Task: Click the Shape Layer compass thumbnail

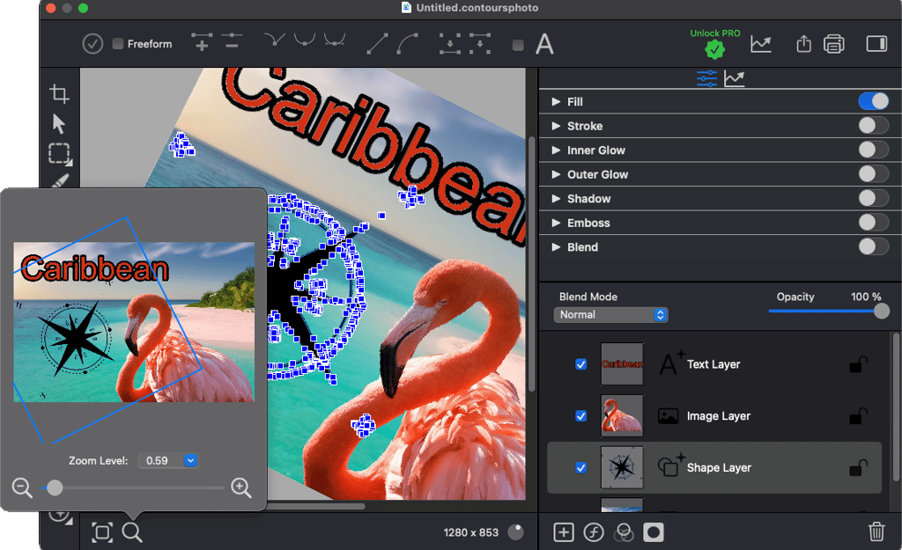Action: pyautogui.click(x=622, y=467)
